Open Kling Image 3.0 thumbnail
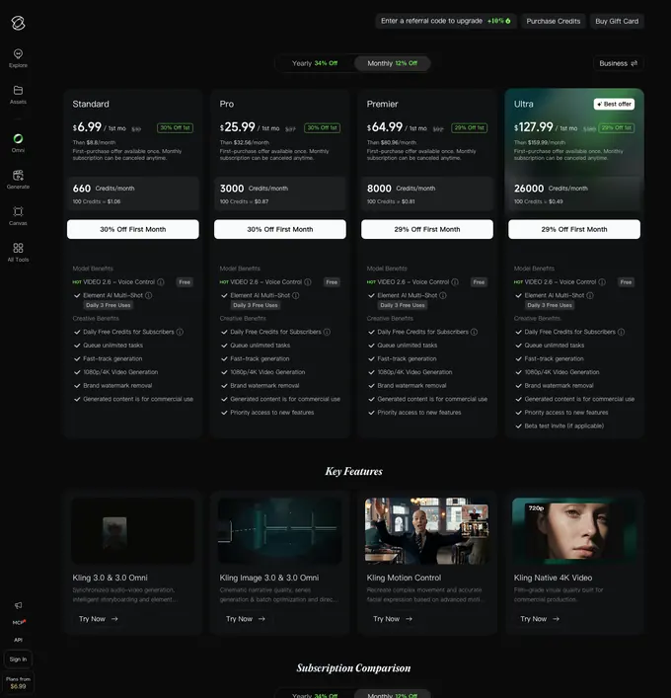Image resolution: width=671 pixels, height=698 pixels. tap(280, 530)
